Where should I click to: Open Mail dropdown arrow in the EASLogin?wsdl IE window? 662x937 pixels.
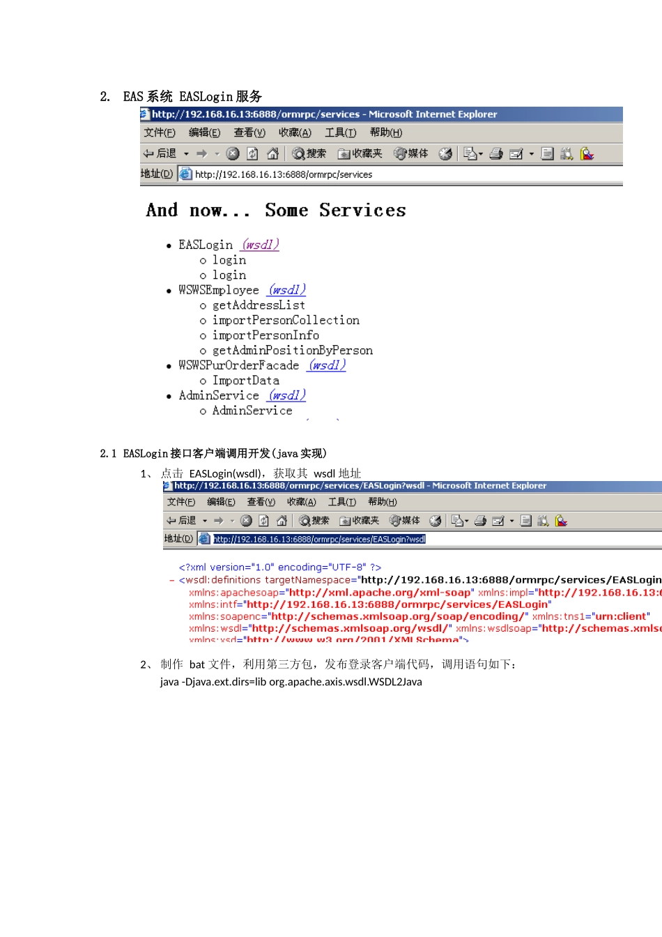pos(466,521)
